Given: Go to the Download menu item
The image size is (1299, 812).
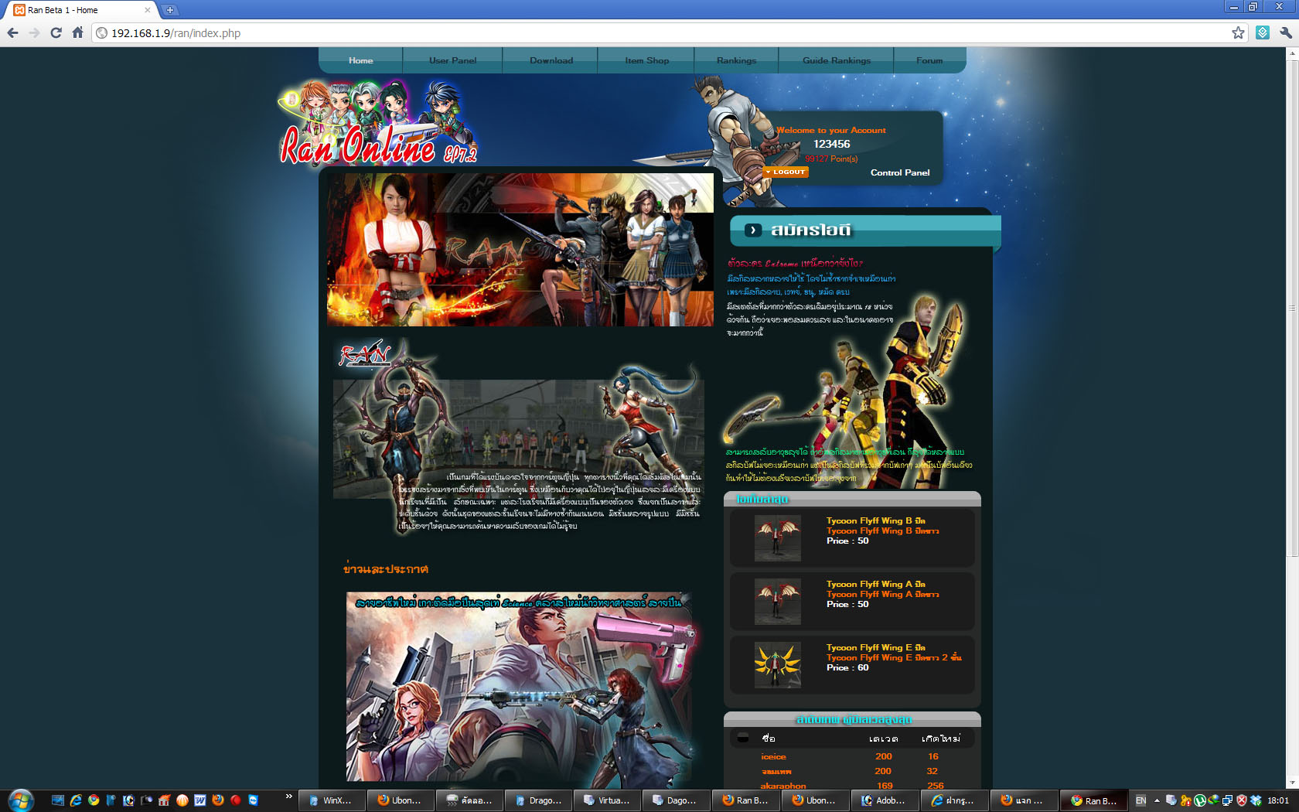Looking at the screenshot, I should pos(551,60).
